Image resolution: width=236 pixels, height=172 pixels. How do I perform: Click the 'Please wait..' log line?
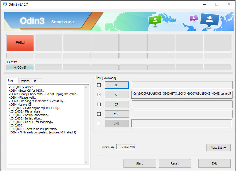[x=22, y=98]
